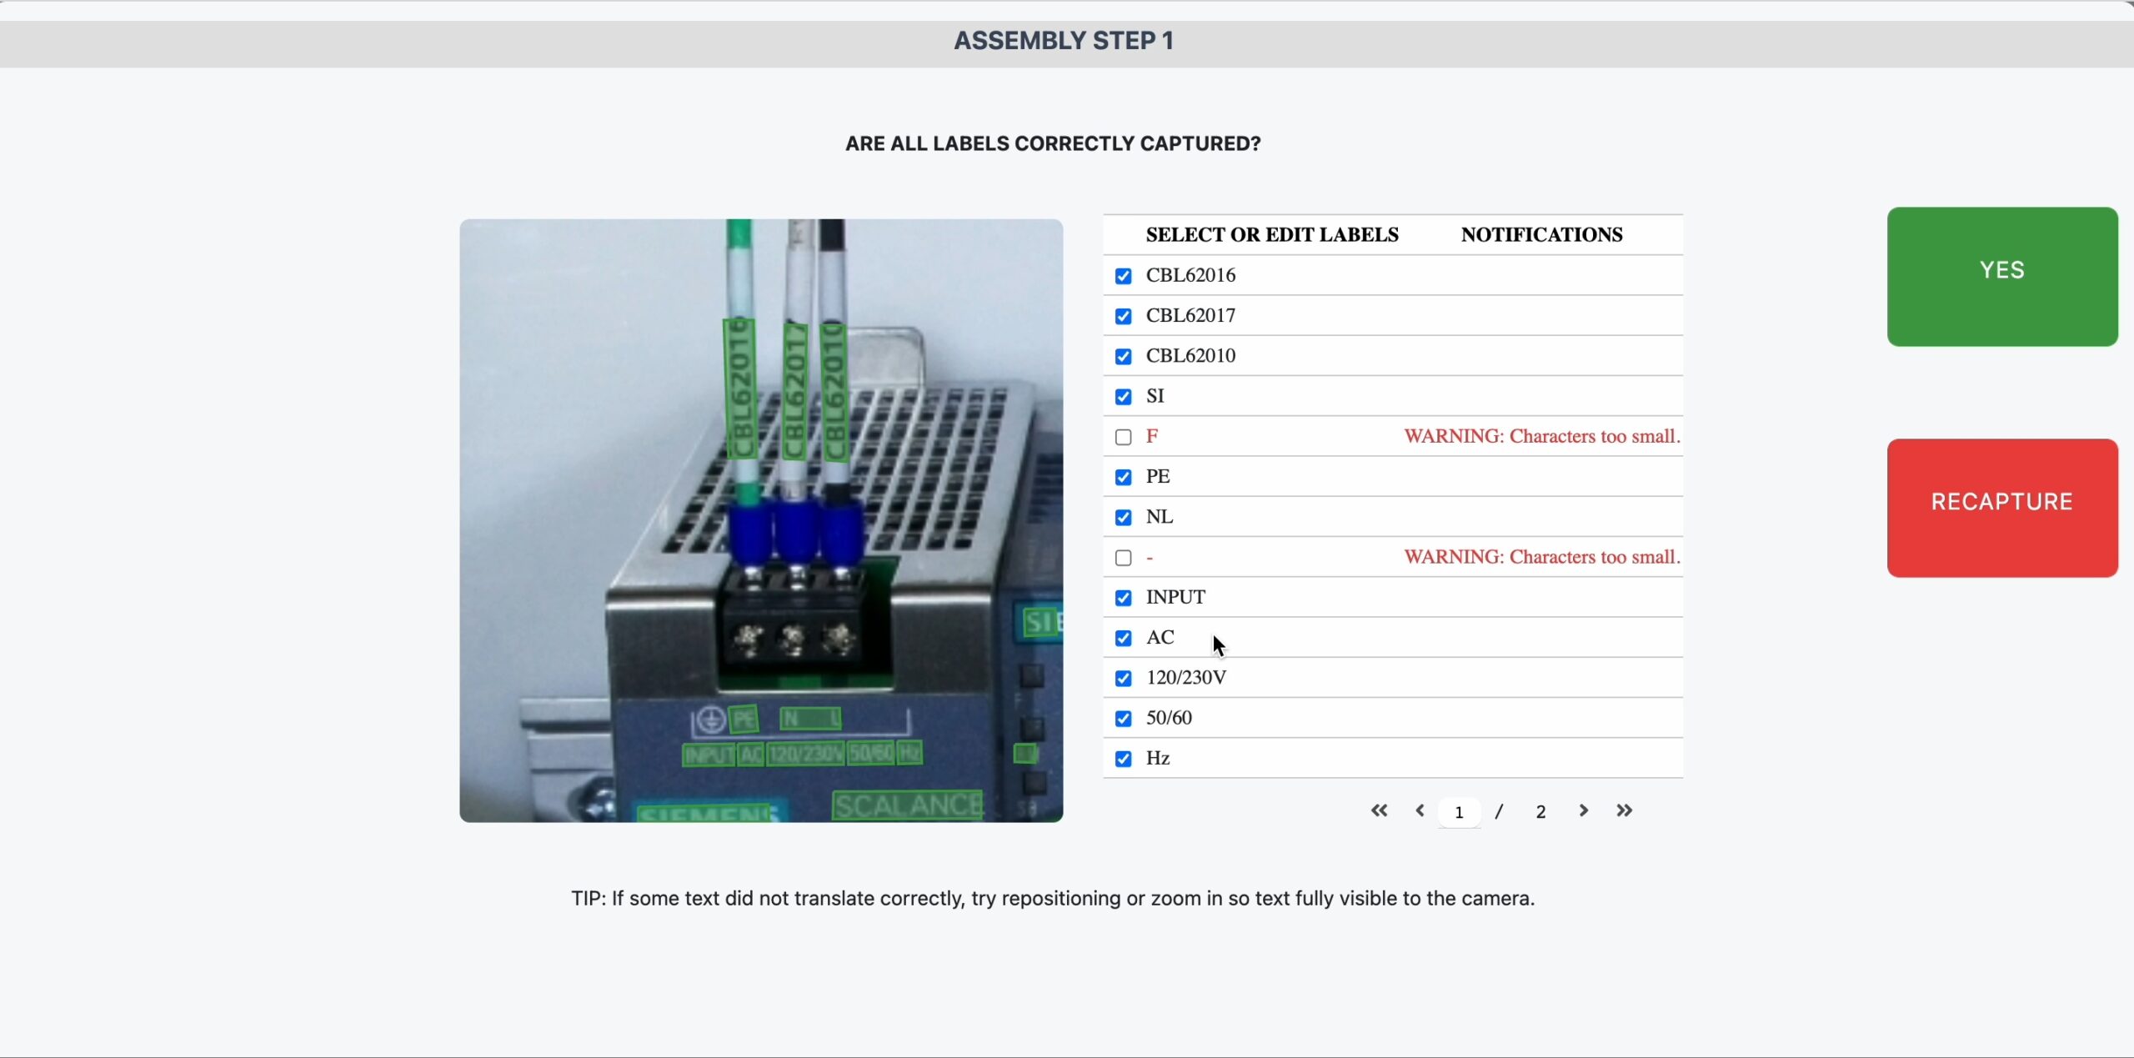The width and height of the screenshot is (2134, 1058).
Task: Edit the CBL62010 label text
Action: point(1190,355)
